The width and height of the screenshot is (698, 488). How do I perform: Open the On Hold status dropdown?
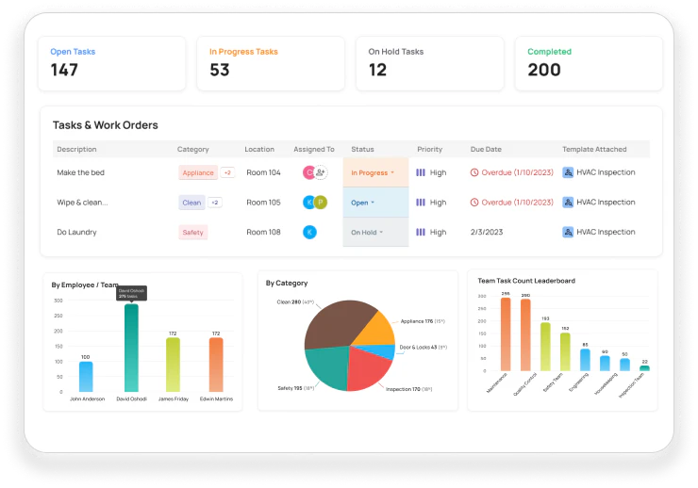(x=375, y=232)
